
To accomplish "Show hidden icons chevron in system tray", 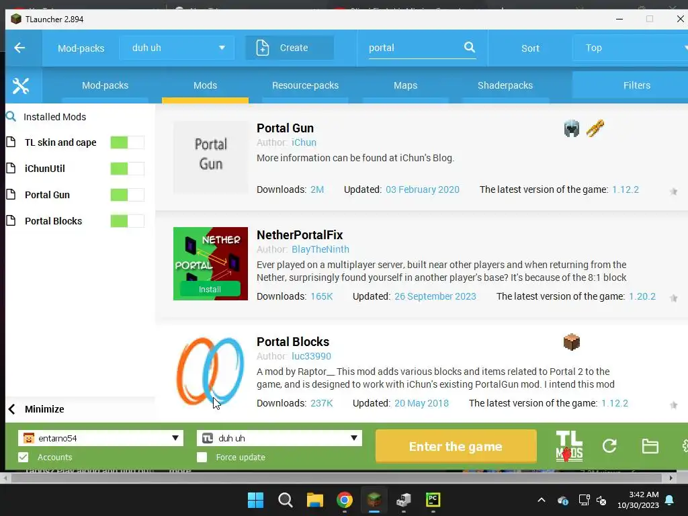I will pyautogui.click(x=542, y=500).
